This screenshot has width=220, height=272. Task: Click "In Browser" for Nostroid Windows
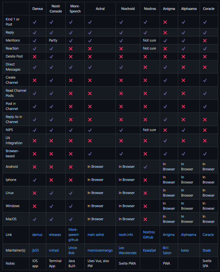[x=126, y=206]
